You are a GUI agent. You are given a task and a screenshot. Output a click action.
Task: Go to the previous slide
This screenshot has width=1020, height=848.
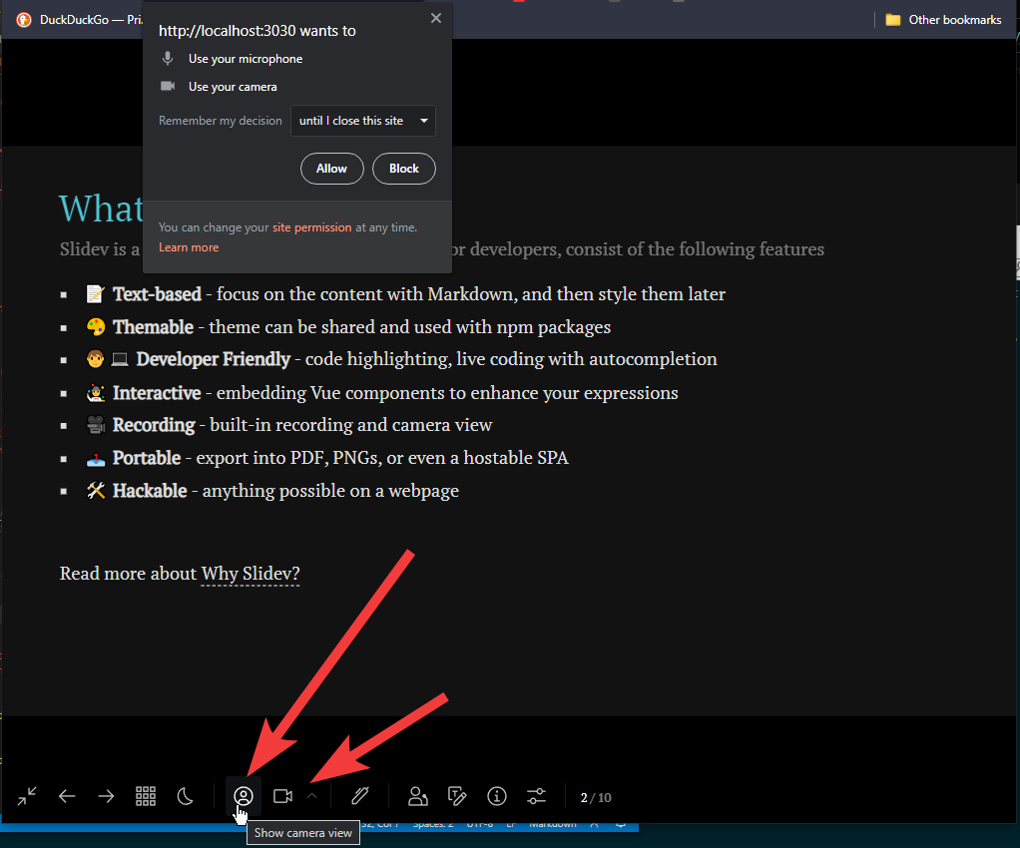coord(67,796)
